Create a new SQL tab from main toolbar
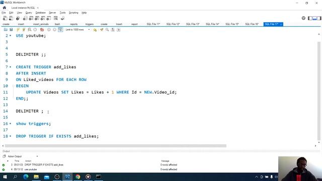Screen dimensions: 322x181 (5, 18)
